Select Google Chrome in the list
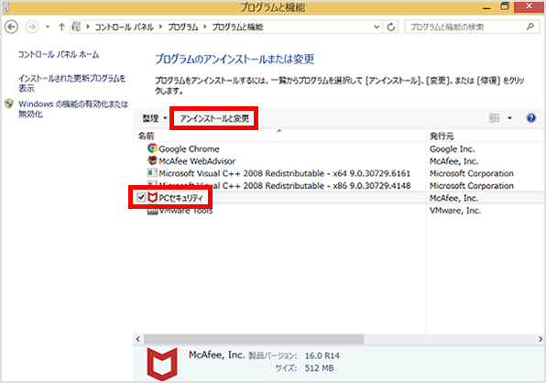This screenshot has height=383, width=546. pos(189,149)
